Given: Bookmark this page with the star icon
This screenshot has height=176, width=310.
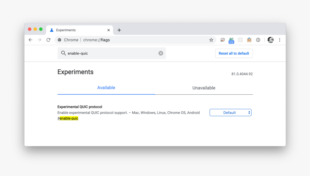Looking at the screenshot, I should pos(211,40).
